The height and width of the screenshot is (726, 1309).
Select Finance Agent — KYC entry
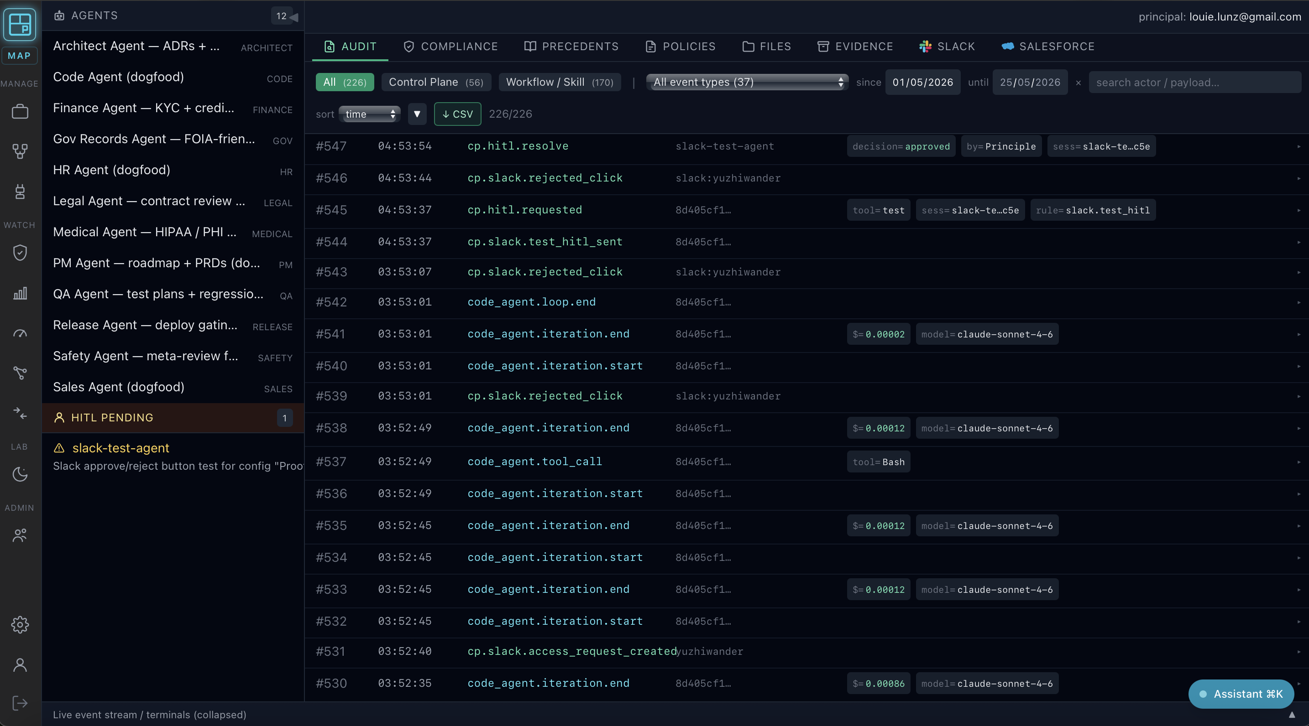(173, 108)
